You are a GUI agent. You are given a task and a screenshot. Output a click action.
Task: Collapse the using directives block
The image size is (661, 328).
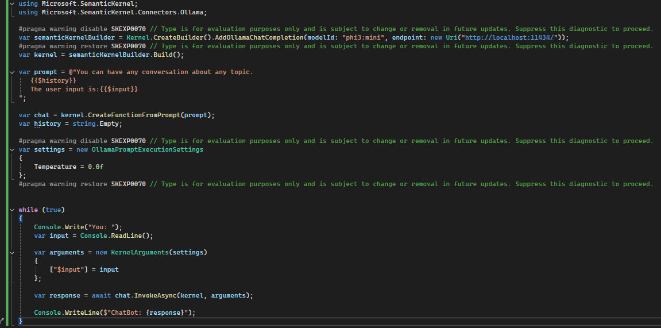(12, 4)
